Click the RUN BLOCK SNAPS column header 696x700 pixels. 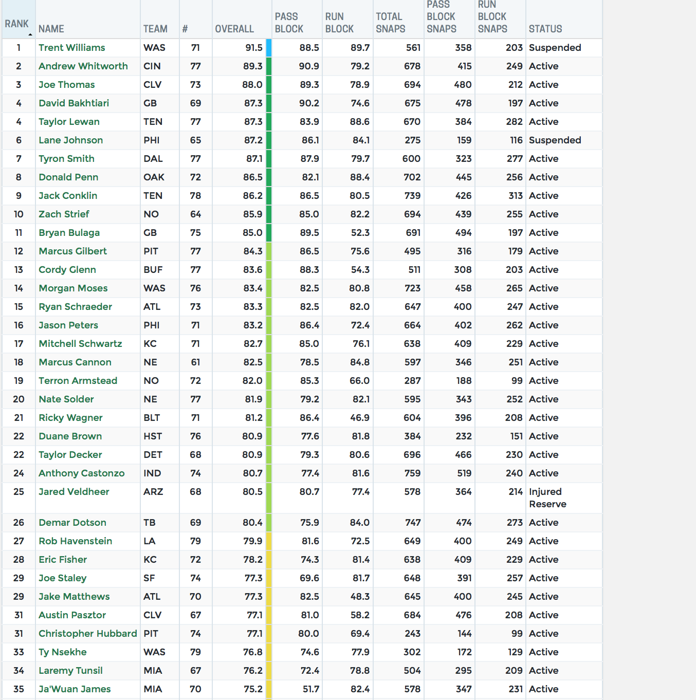click(x=492, y=17)
